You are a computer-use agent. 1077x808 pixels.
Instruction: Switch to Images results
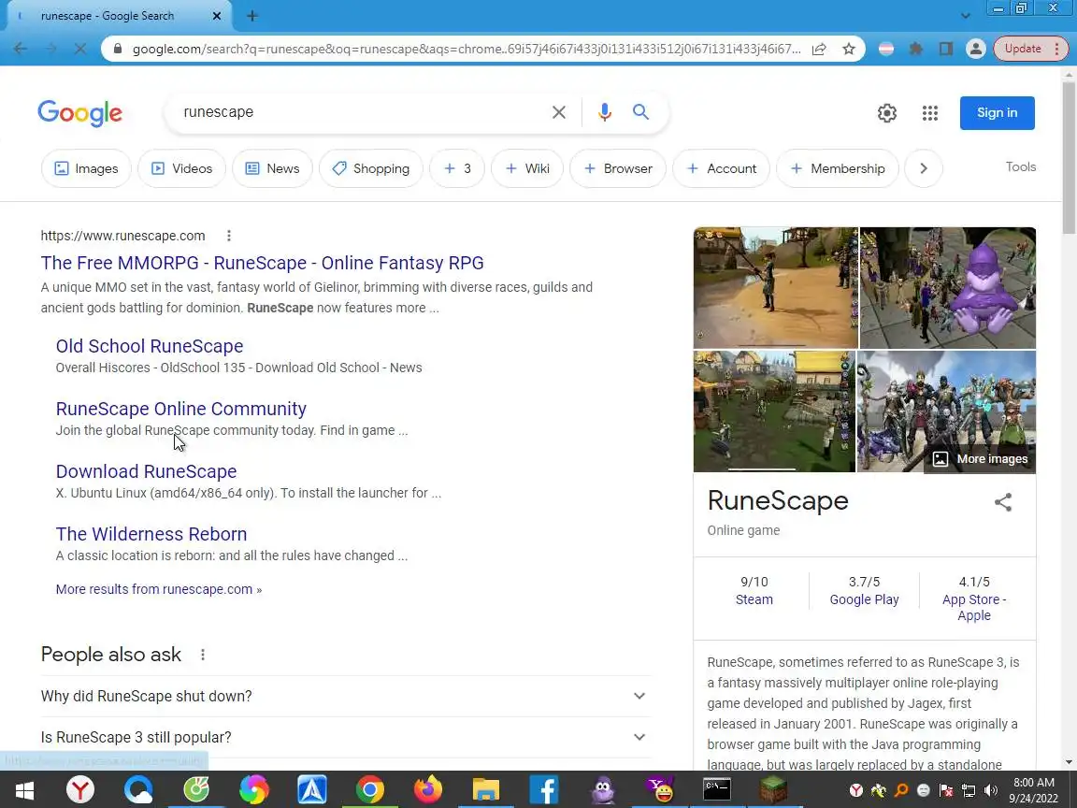click(86, 168)
